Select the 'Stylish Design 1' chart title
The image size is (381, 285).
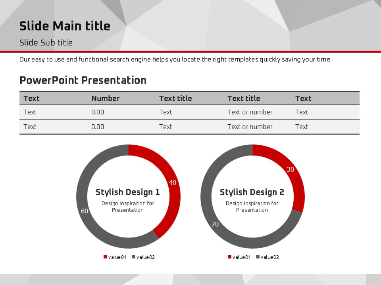[128, 192]
